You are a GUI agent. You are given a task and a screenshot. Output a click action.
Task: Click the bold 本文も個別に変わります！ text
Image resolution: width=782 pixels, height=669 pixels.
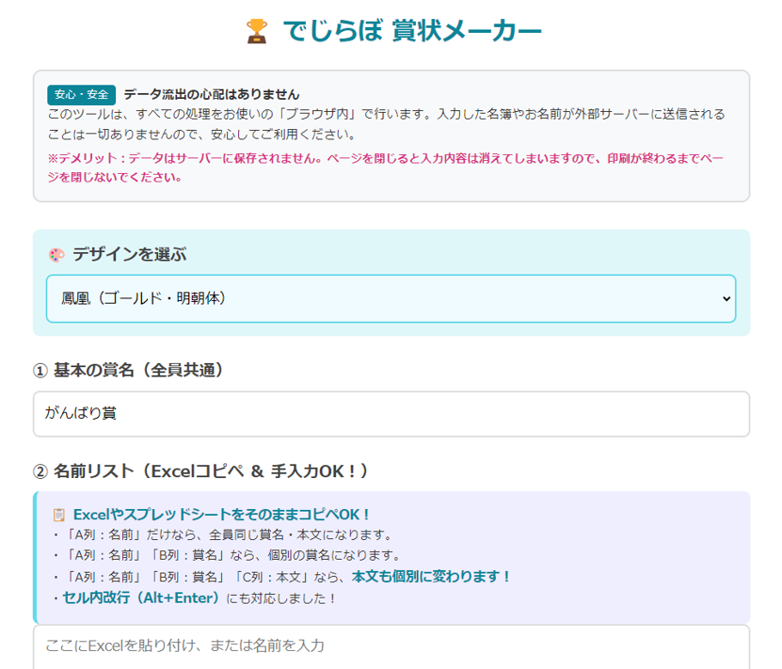(x=432, y=577)
